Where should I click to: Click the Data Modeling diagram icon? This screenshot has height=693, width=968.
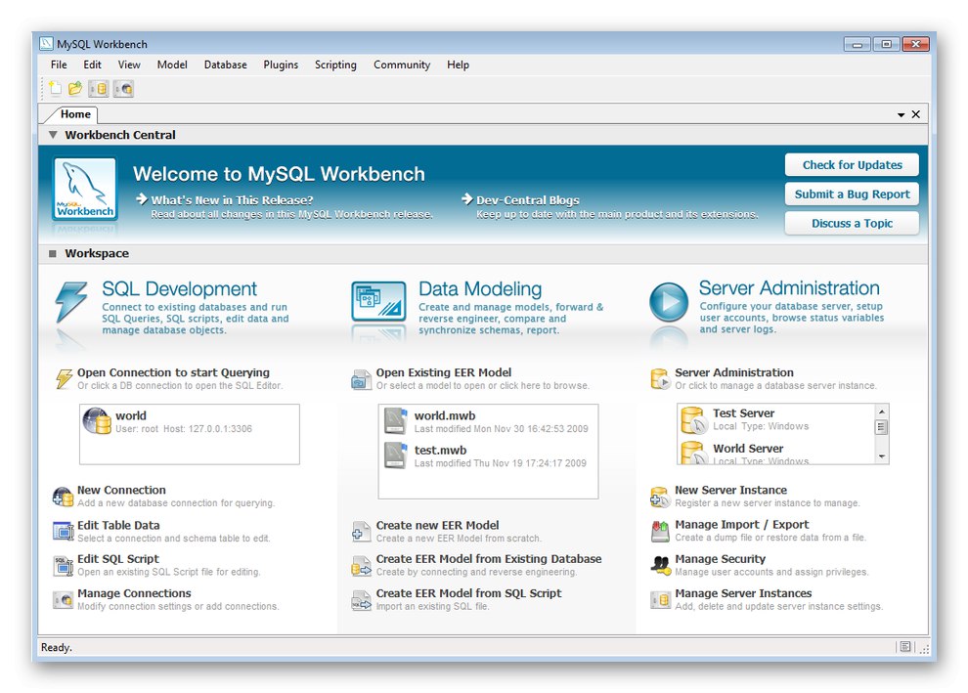coord(378,301)
